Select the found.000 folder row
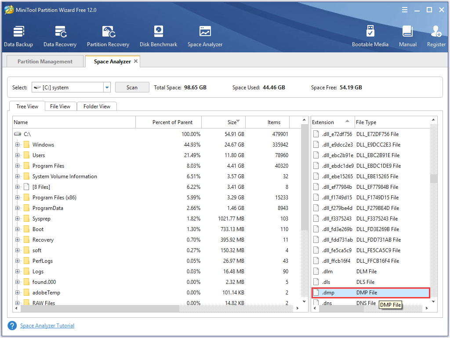The width and height of the screenshot is (450, 338). [157, 282]
